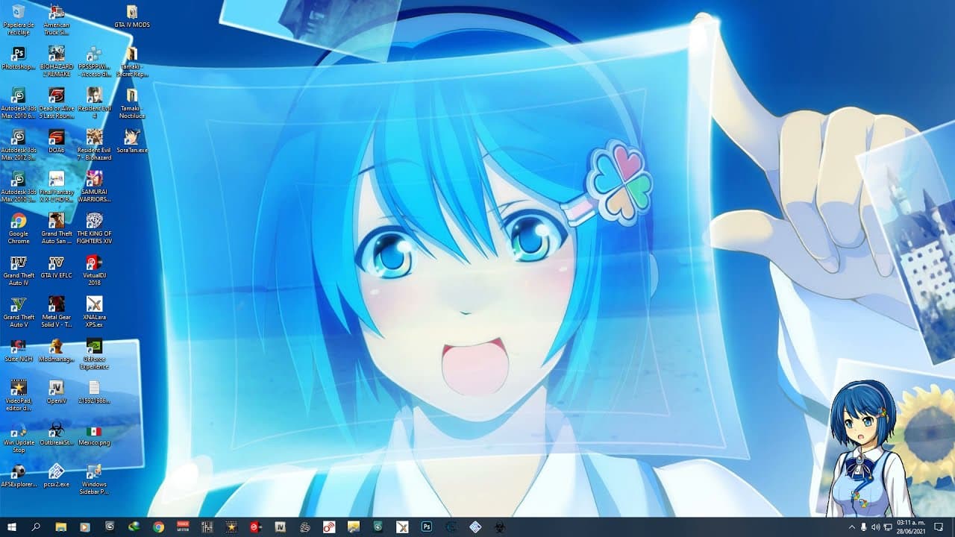
Task: Open the notification center icon
Action: 939,527
